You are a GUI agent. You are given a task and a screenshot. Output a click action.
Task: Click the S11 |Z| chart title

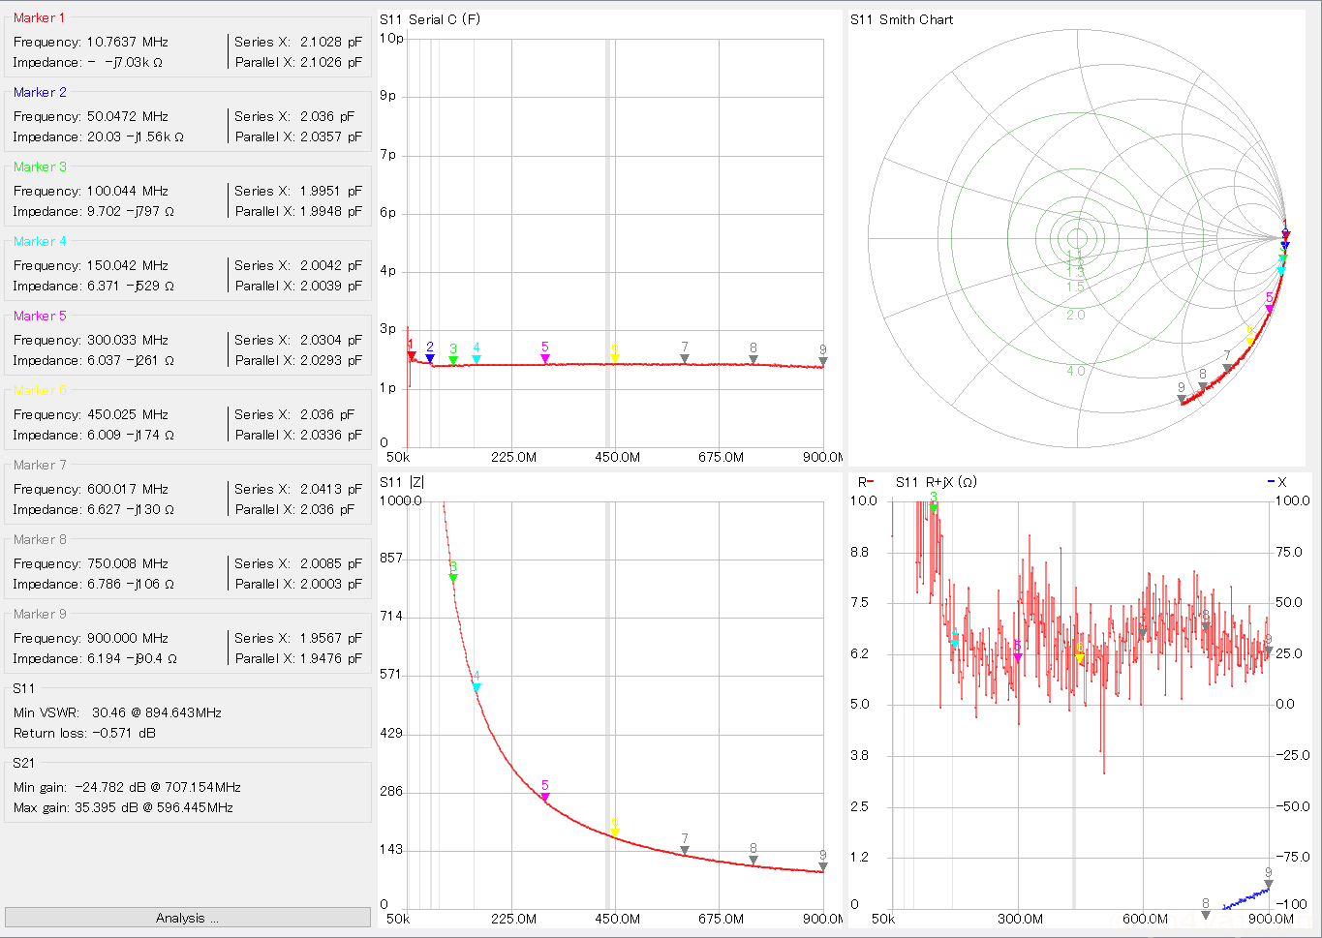402,481
